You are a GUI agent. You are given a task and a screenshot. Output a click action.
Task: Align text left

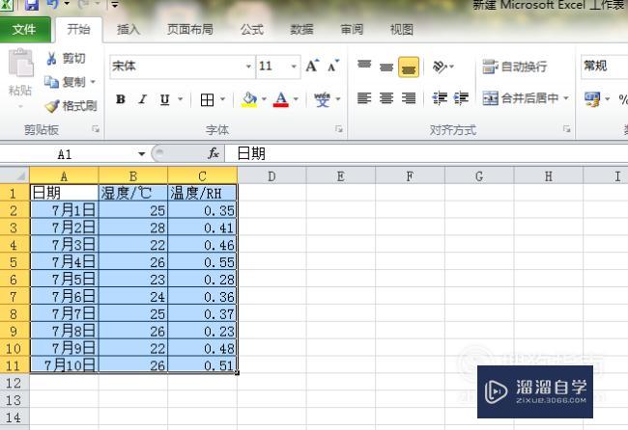364,98
